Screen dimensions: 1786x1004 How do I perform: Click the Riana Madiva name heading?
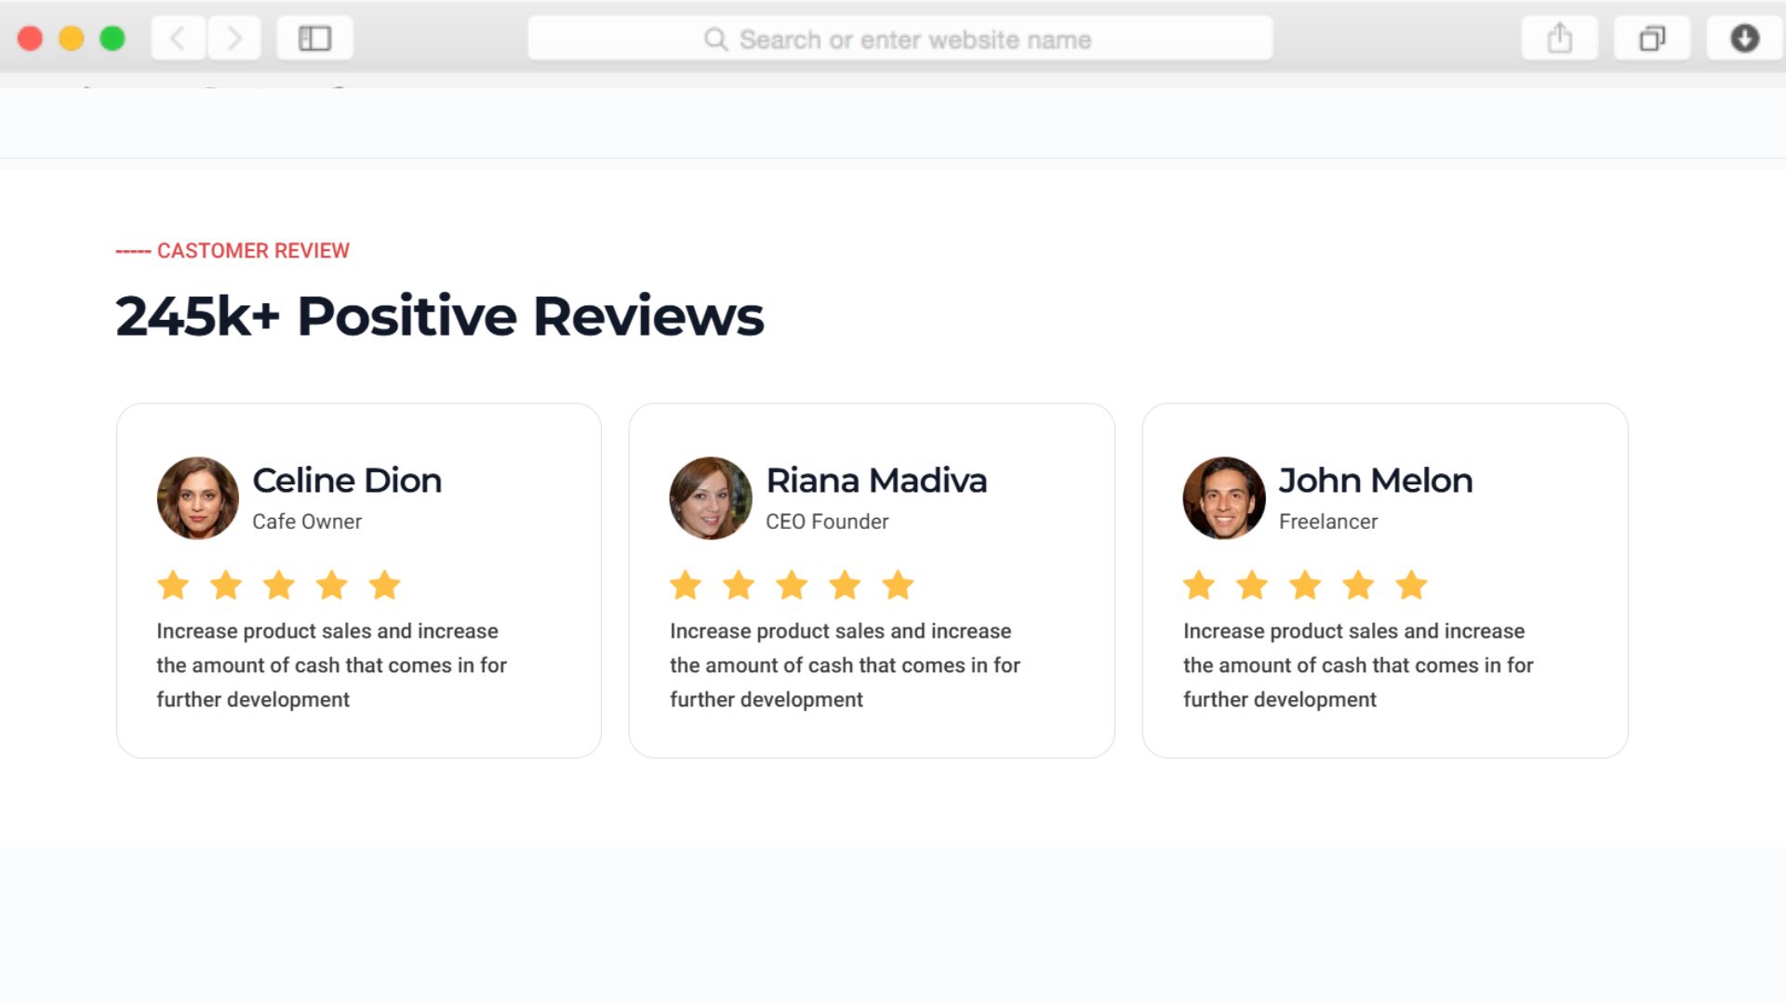(875, 481)
